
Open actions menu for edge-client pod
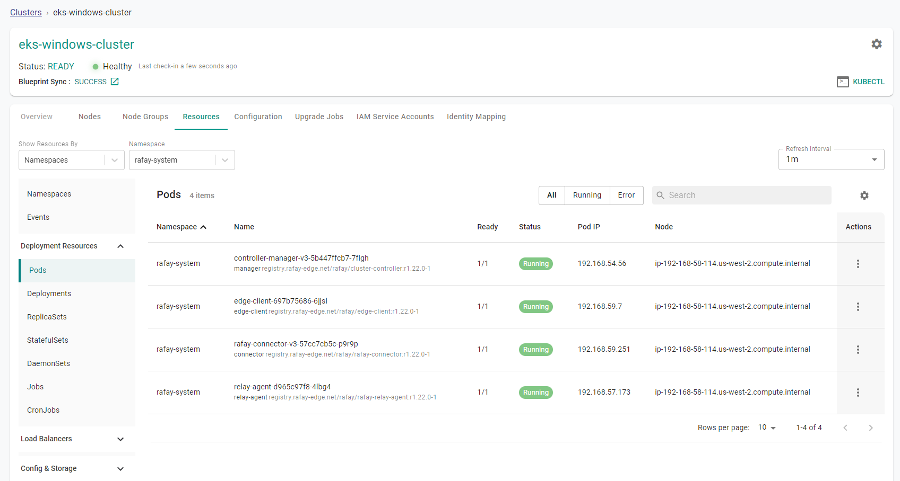(858, 307)
